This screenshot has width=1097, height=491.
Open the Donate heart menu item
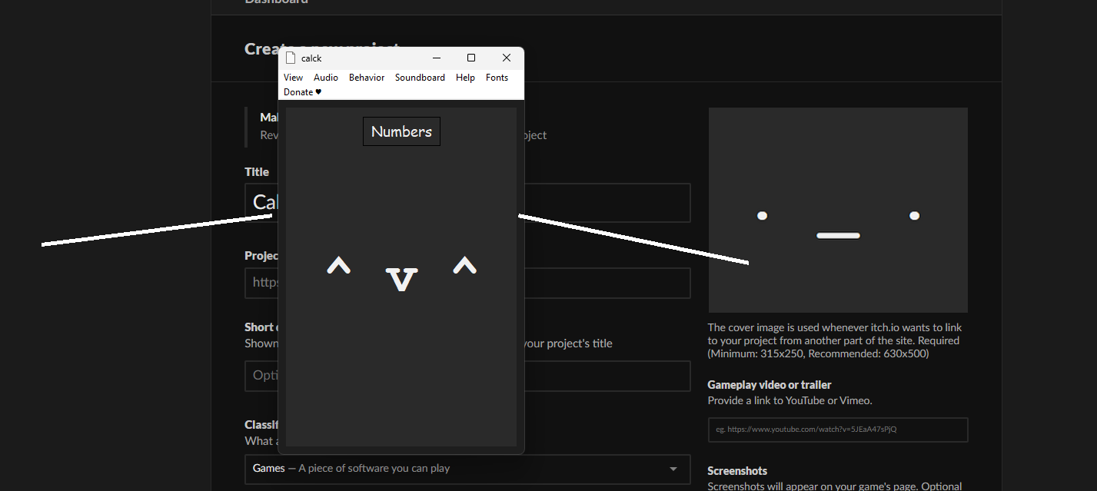tap(302, 92)
